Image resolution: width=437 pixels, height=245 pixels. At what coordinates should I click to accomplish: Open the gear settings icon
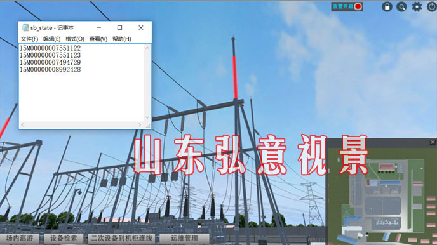[x=417, y=7]
